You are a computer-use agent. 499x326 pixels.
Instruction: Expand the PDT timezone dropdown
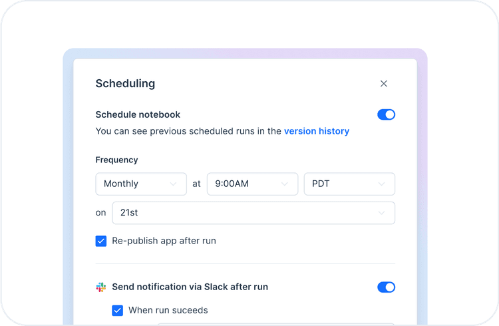point(349,184)
